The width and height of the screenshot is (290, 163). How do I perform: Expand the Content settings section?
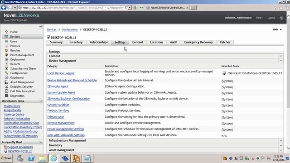pyautogui.click(x=281, y=56)
